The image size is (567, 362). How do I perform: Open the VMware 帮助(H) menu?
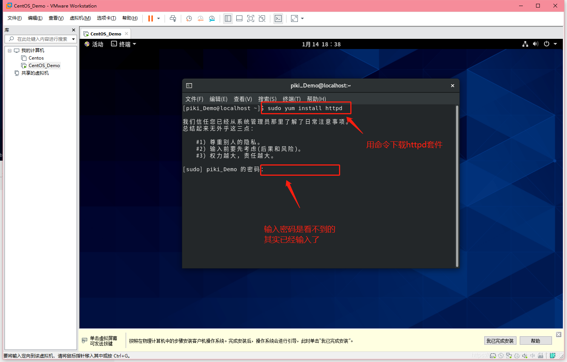130,18
